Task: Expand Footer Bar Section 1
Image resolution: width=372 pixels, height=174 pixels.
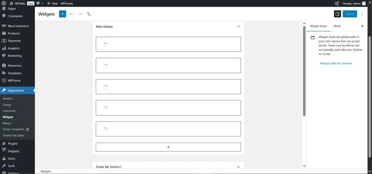Action: (x=238, y=167)
